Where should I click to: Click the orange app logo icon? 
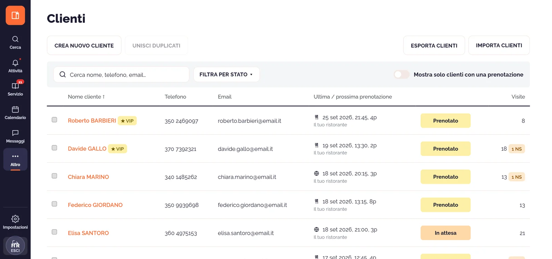click(x=15, y=15)
